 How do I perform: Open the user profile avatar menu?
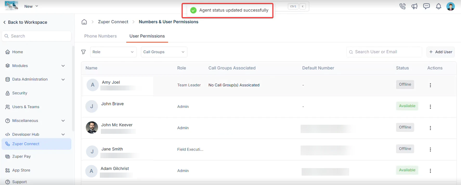pos(451,6)
